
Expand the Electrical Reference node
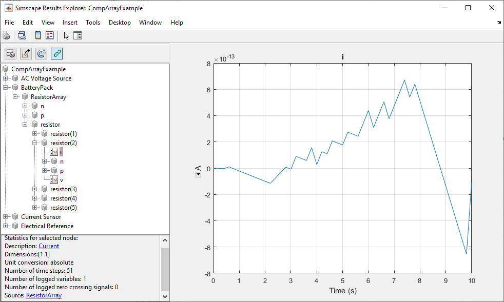[x=6, y=226]
